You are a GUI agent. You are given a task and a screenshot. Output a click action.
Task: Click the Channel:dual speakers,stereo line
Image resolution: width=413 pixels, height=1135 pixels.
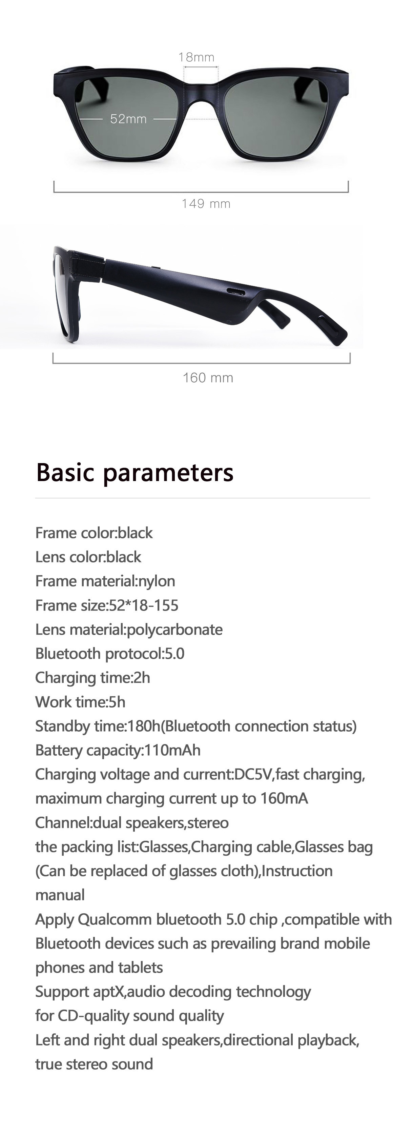click(x=132, y=823)
